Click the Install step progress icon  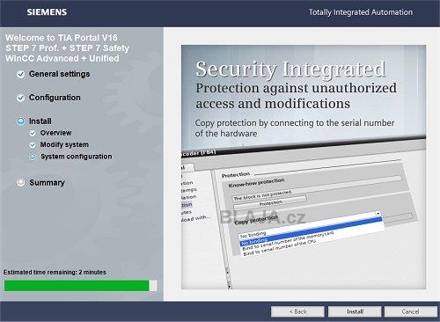(20, 121)
